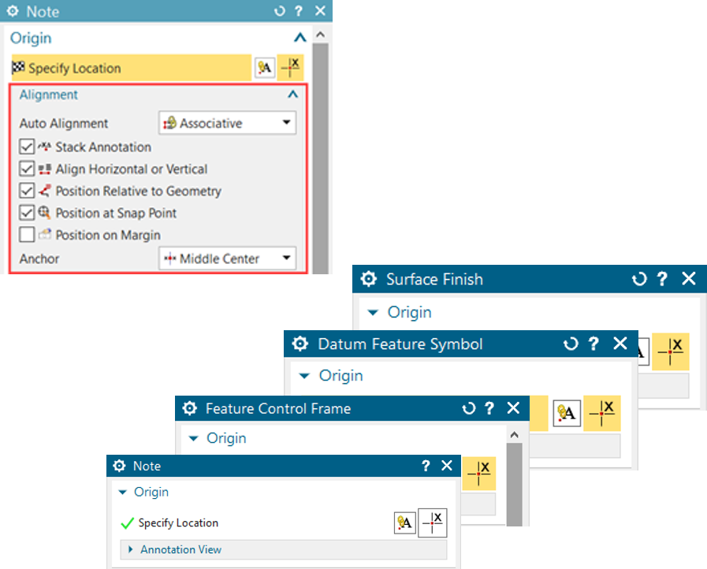
Task: Uncheck Stack Annotation checkbox
Action: point(27,147)
